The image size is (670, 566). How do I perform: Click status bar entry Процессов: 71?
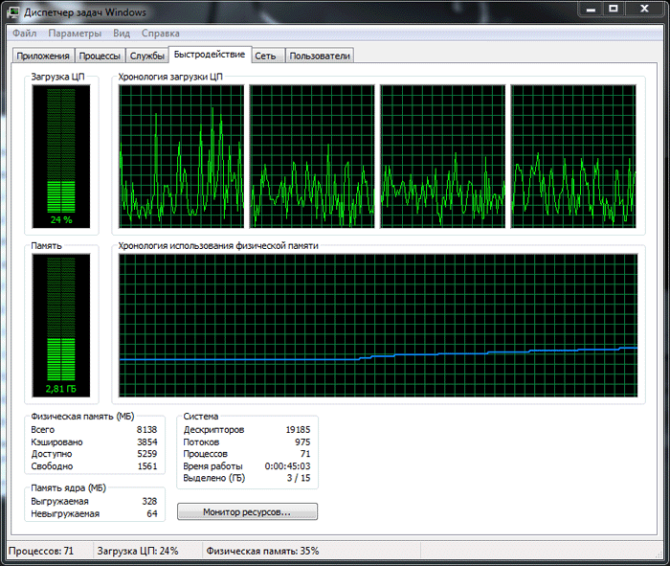[x=41, y=551]
